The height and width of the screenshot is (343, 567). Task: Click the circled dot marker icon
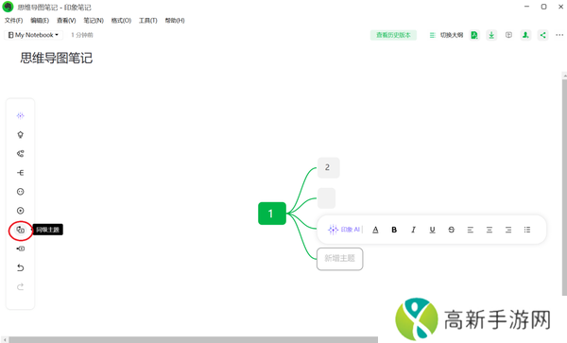20,211
